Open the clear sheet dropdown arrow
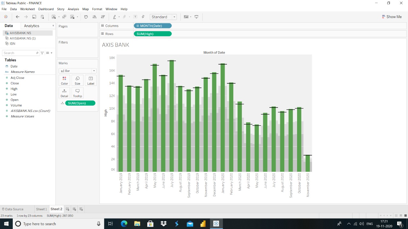The image size is (408, 229). coord(77,17)
